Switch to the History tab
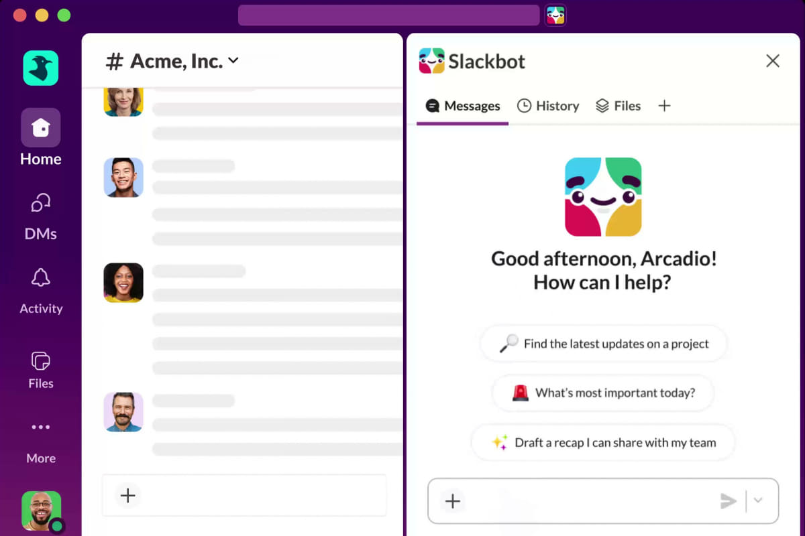This screenshot has width=805, height=536. click(548, 106)
